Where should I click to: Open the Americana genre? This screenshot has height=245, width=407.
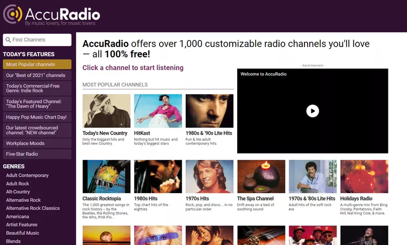click(17, 216)
